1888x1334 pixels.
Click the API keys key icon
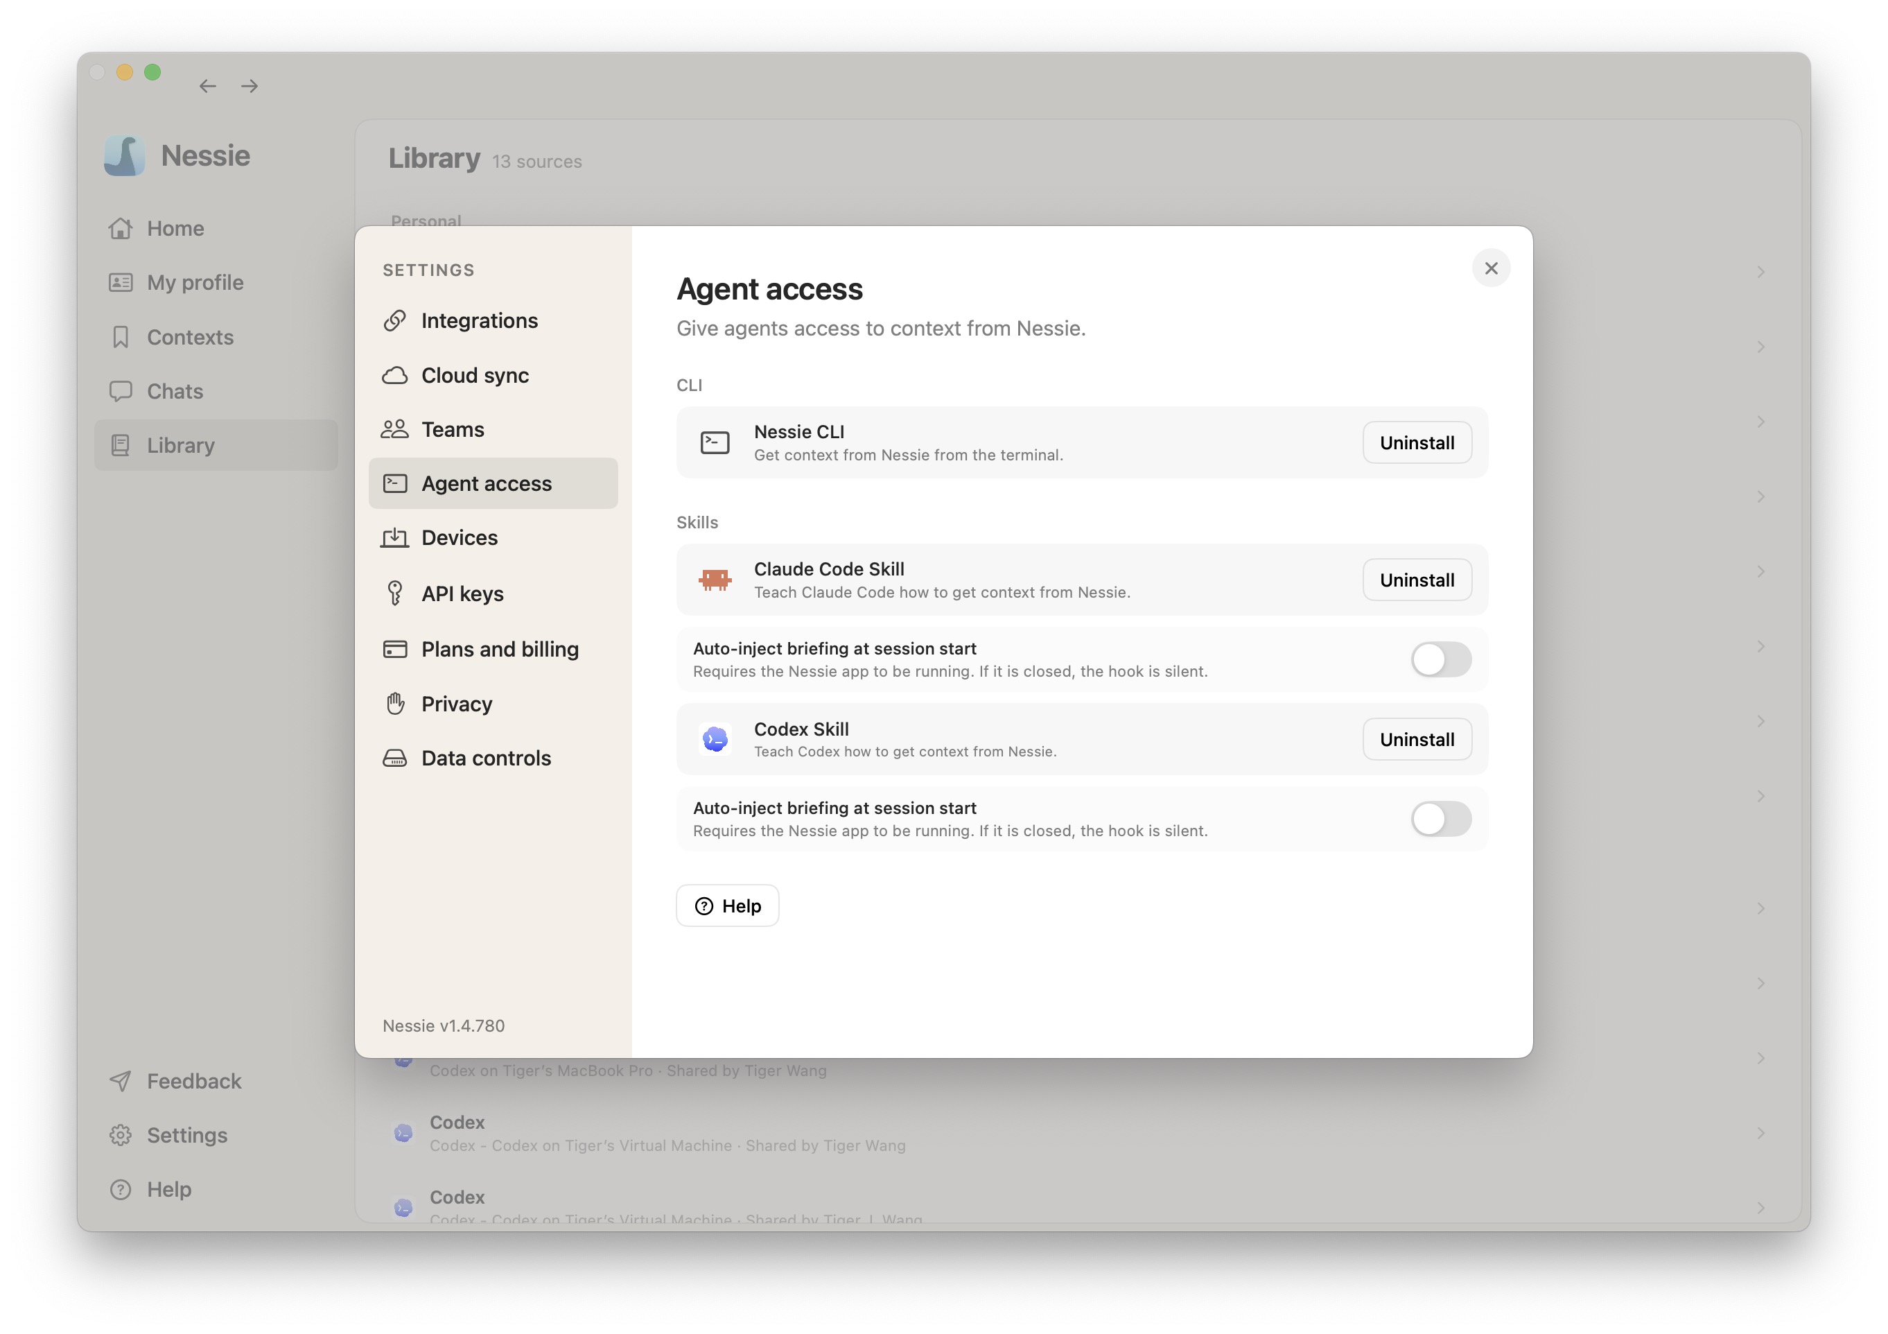[x=394, y=593]
